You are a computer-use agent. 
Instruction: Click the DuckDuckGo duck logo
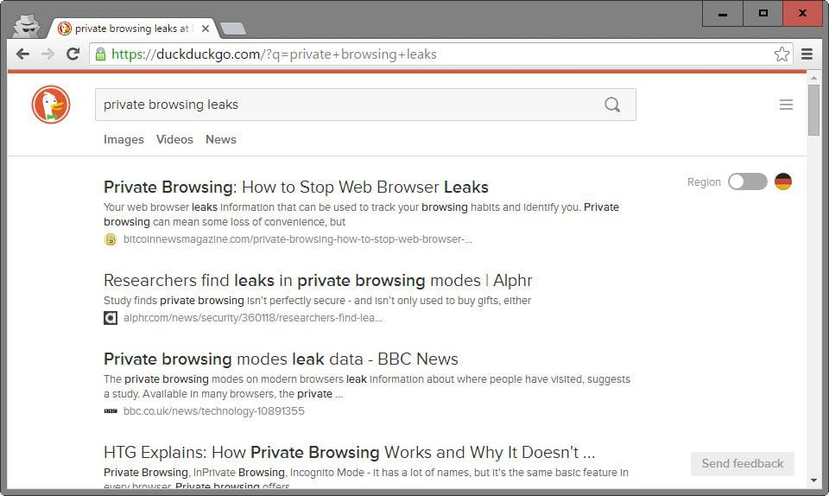click(x=51, y=105)
